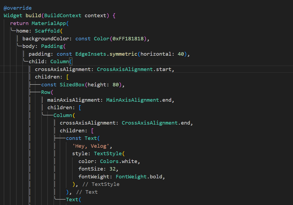Select FontWeight.bold value
Viewport: 293px width, 205px height.
pos(139,176)
